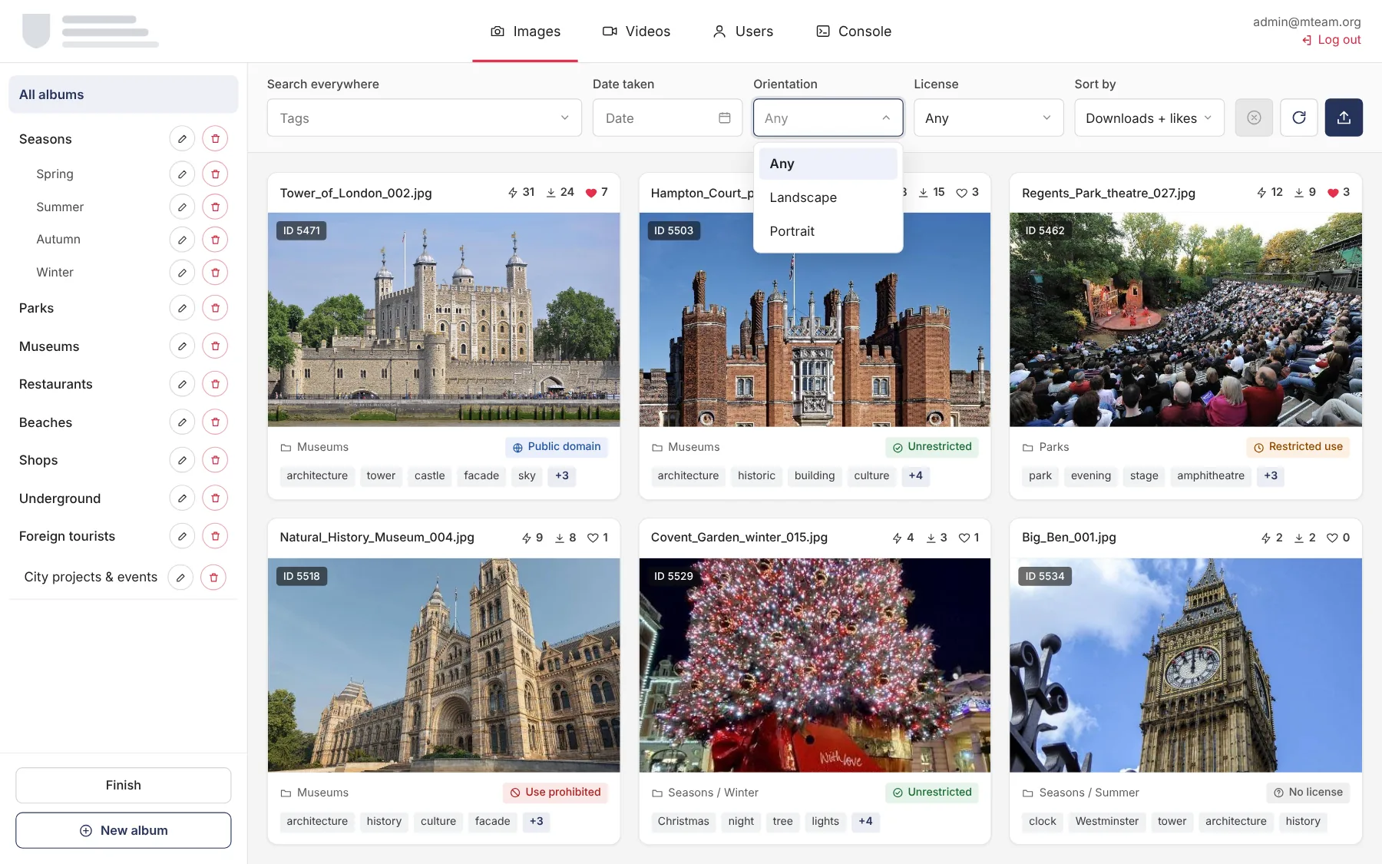Screen dimensions: 1382x864
Task: Create a New album
Action: point(123,830)
